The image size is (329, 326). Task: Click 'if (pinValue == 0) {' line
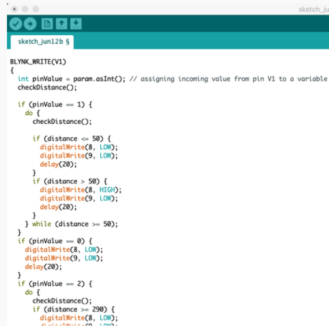pyautogui.click(x=55, y=241)
